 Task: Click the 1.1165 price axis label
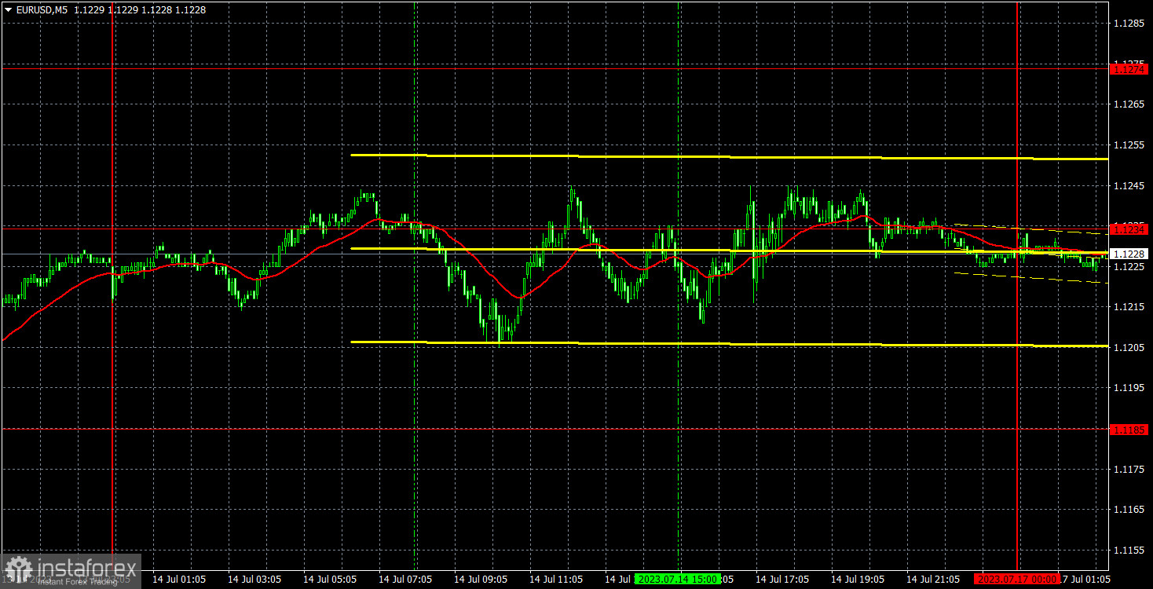click(x=1129, y=510)
